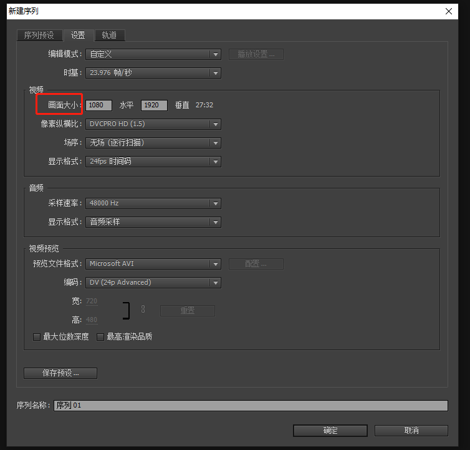Image resolution: width=470 pixels, height=450 pixels.
Task: Toggle the width-height link chain icon
Action: 143,309
